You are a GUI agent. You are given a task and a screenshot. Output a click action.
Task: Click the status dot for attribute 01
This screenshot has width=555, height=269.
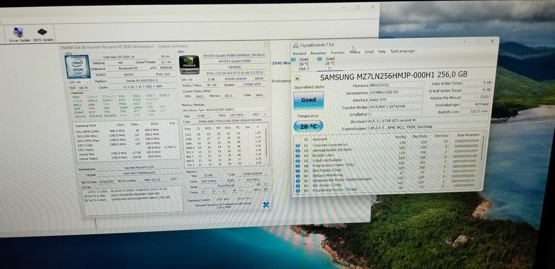pyautogui.click(x=297, y=146)
